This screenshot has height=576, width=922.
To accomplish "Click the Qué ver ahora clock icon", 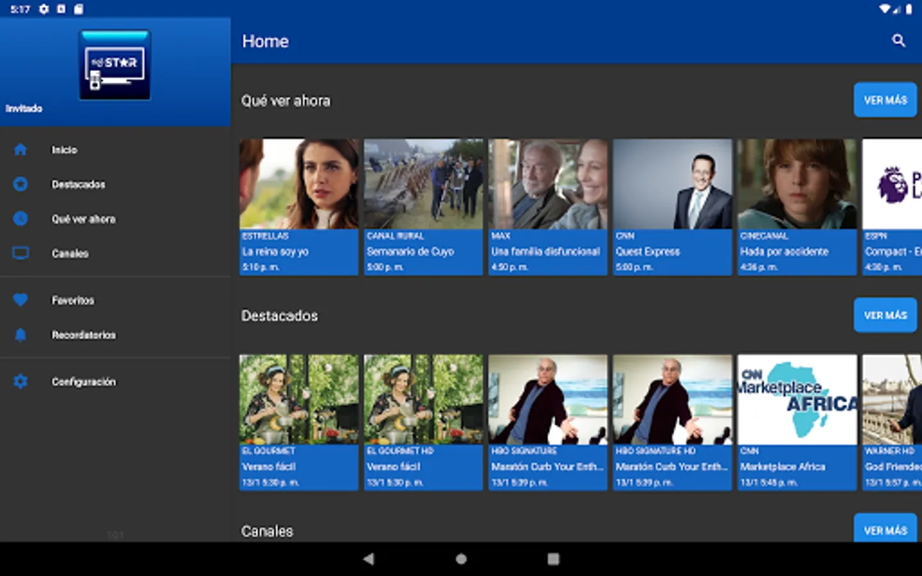I will 20,219.
